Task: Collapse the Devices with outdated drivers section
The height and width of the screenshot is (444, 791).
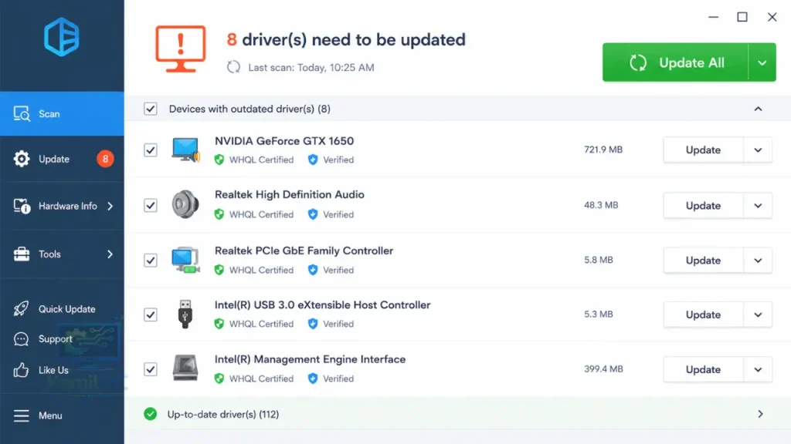Action: 759,109
